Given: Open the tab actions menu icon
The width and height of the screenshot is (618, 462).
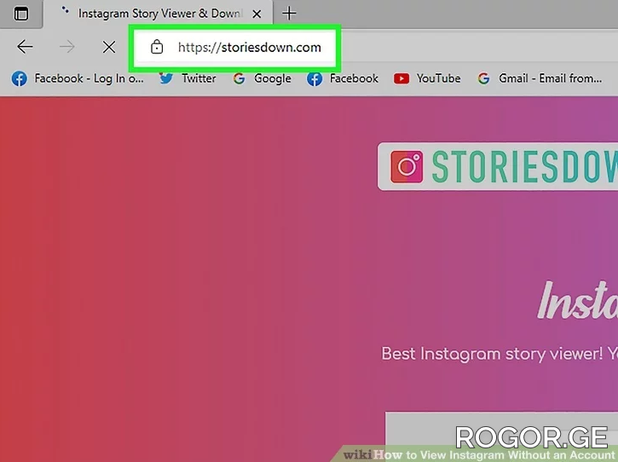Looking at the screenshot, I should pos(21,14).
